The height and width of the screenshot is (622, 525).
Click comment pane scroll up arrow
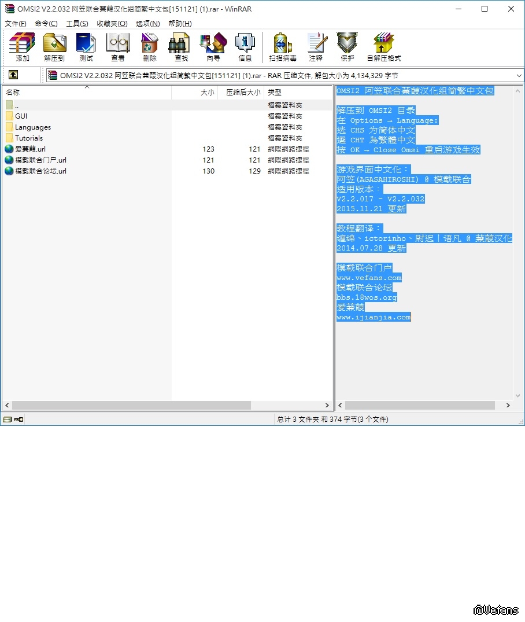tap(517, 91)
